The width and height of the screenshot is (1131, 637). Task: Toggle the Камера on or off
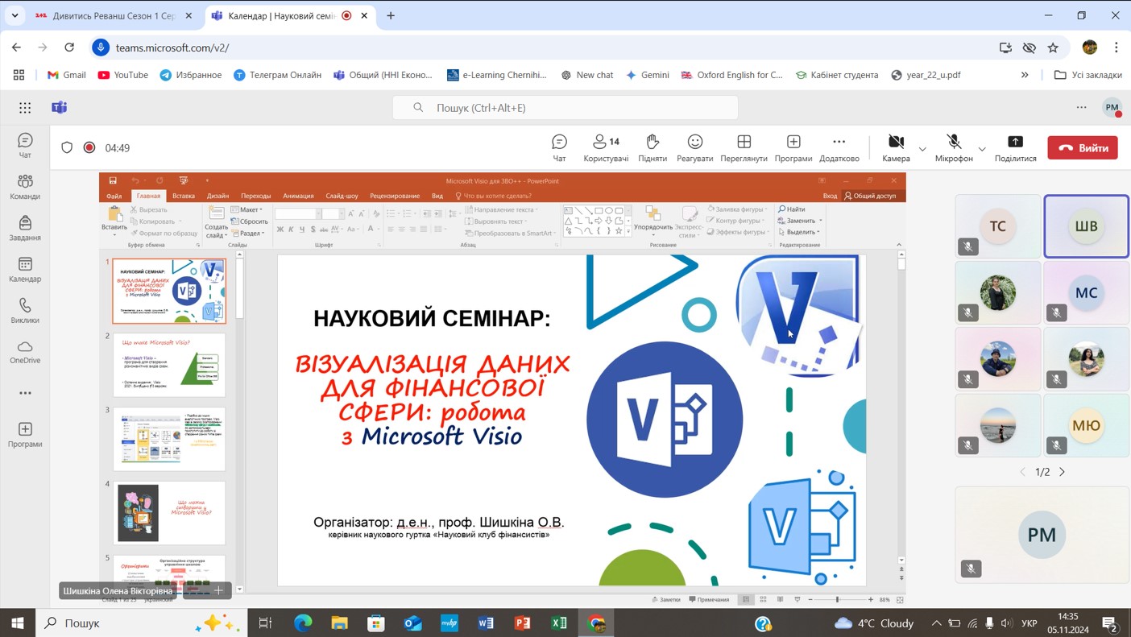896,147
